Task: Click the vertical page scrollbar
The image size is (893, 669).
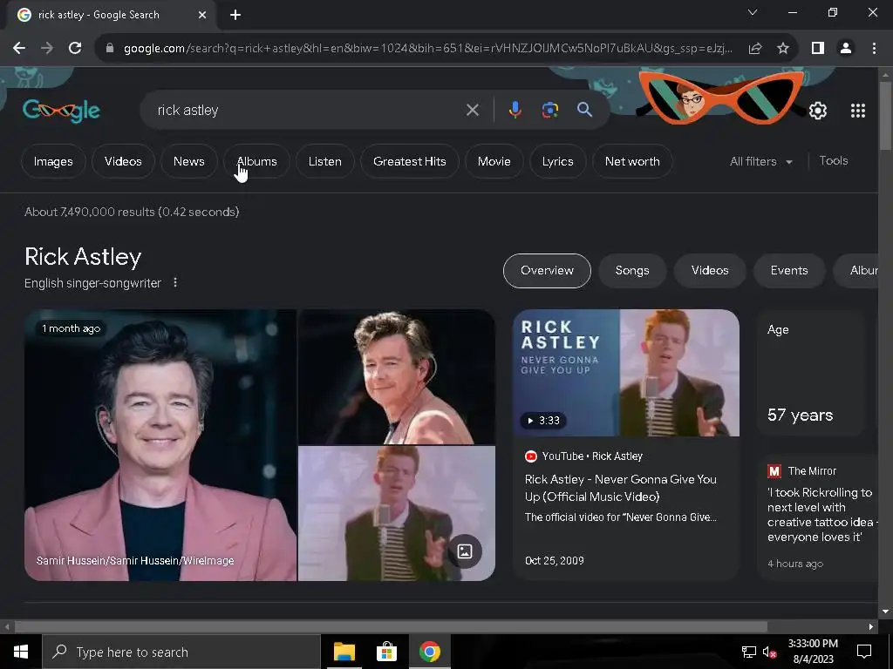Action: pyautogui.click(x=885, y=116)
